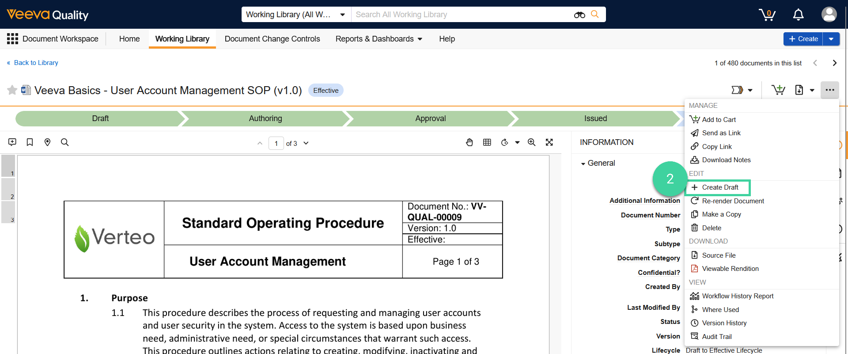This screenshot has width=848, height=354.
Task: Select page 3 thumbnail
Action: pos(8,212)
